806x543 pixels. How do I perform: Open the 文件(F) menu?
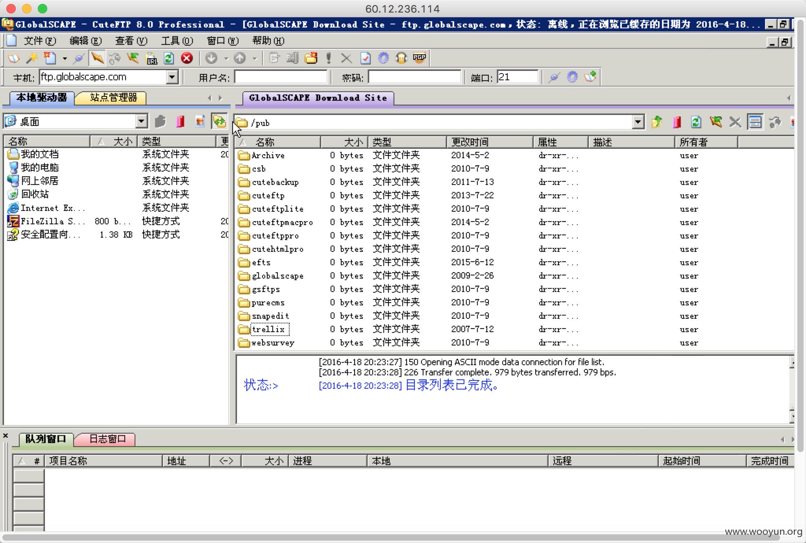tap(40, 41)
